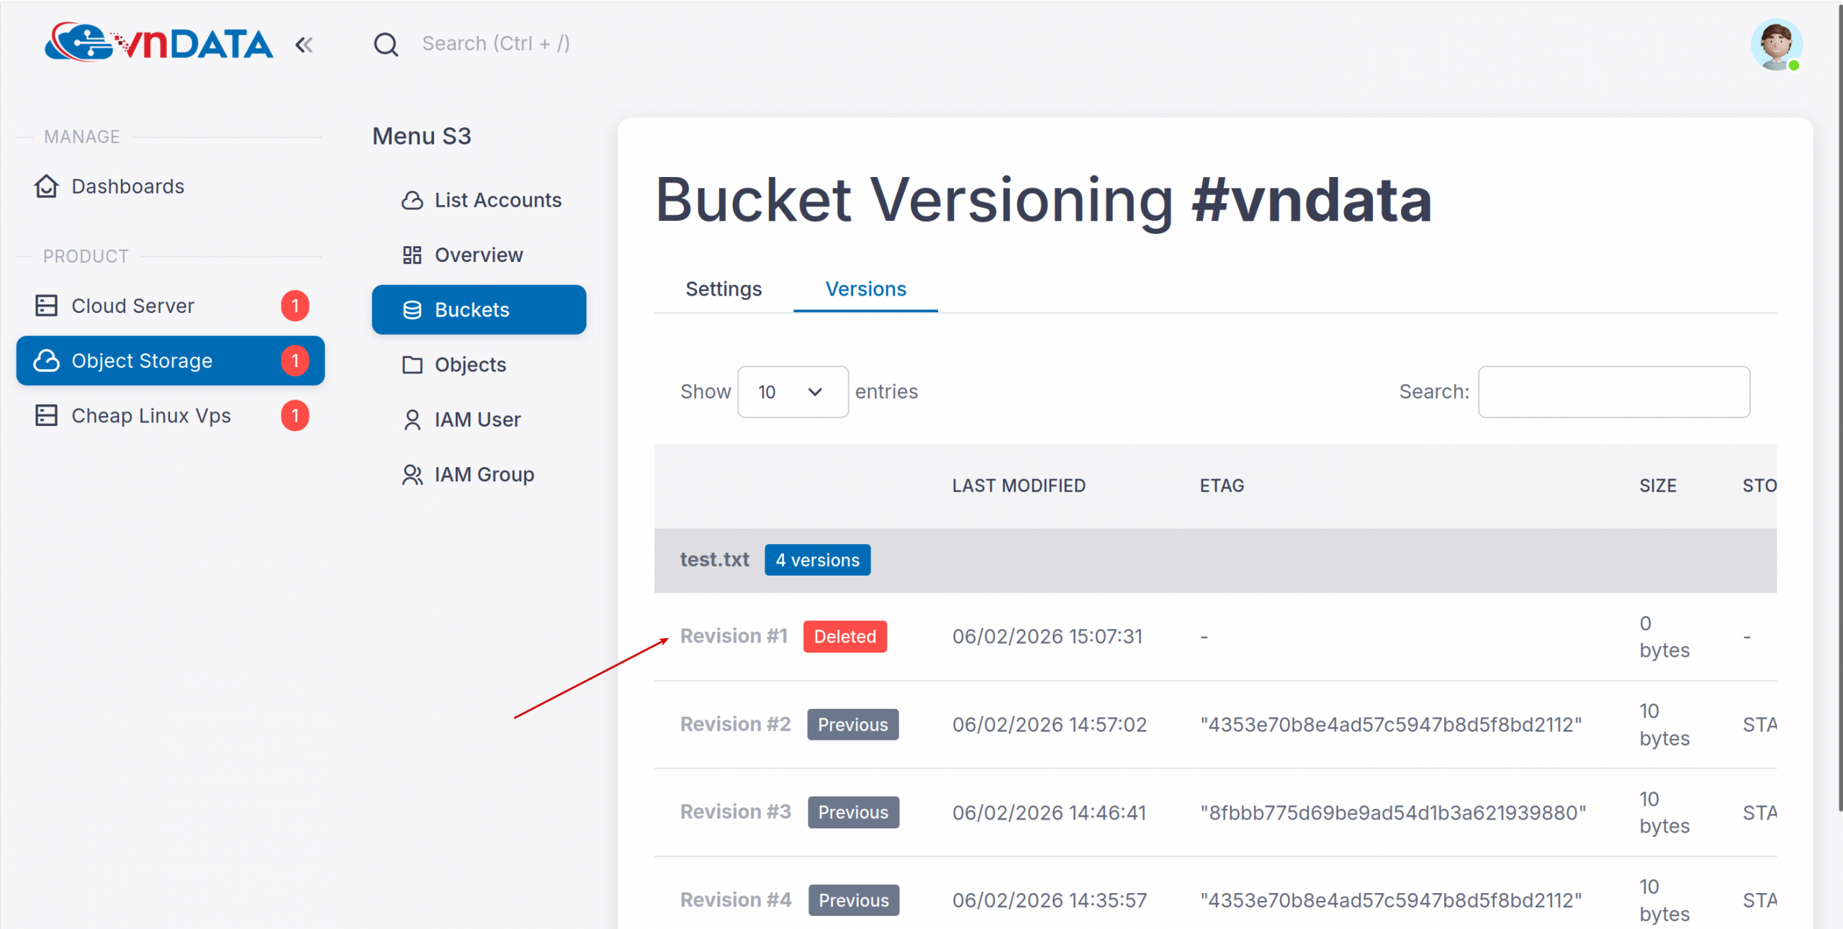Click the vnDATA logo
The width and height of the screenshot is (1843, 929).
159,43
